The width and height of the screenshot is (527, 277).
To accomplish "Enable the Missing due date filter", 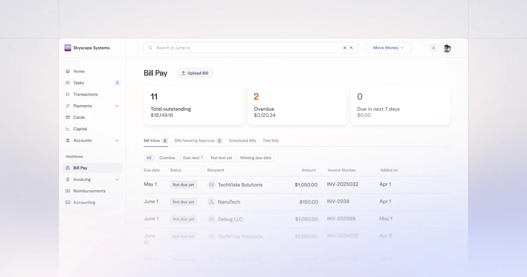I will pos(256,157).
